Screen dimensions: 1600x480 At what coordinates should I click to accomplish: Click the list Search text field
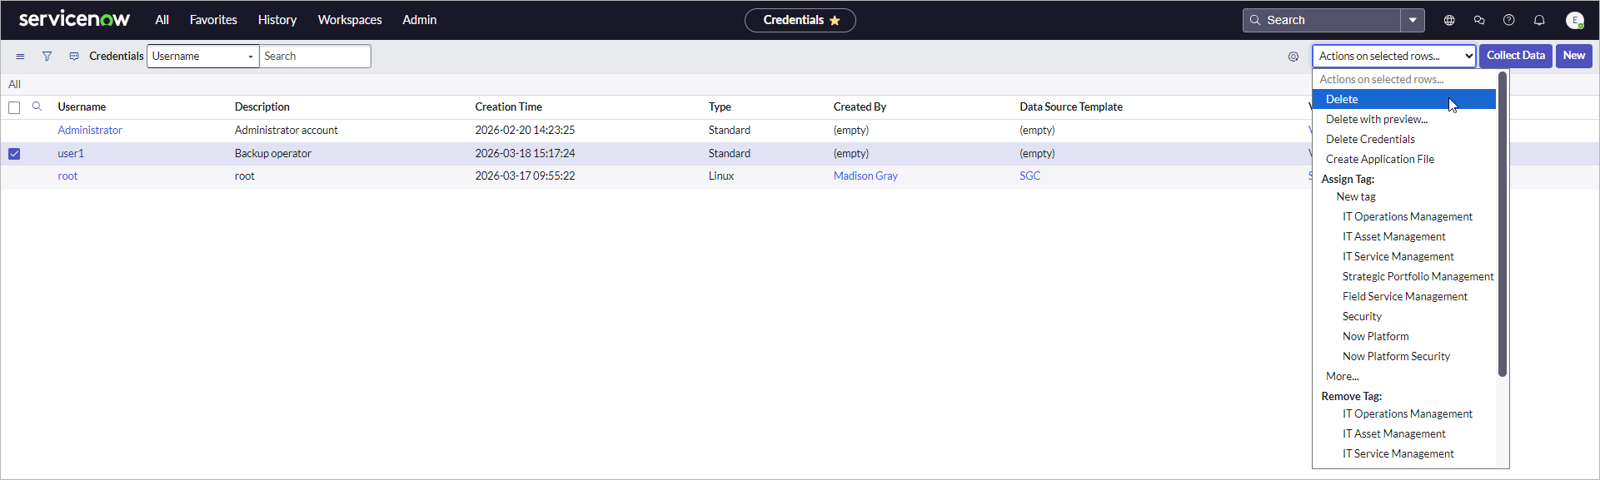coord(316,57)
